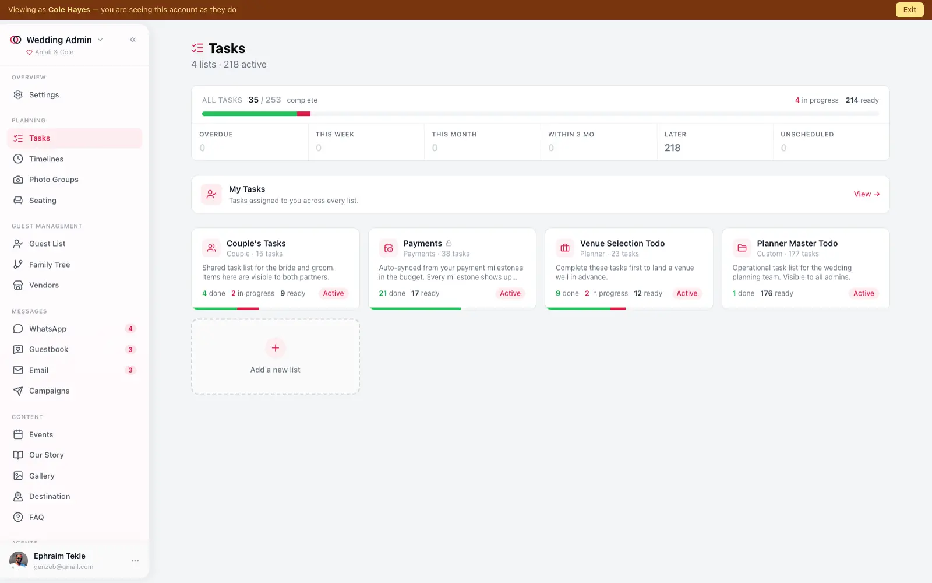Click Active badge on Venue Selection Todo
Viewport: 932px width, 583px height.
coord(687,293)
